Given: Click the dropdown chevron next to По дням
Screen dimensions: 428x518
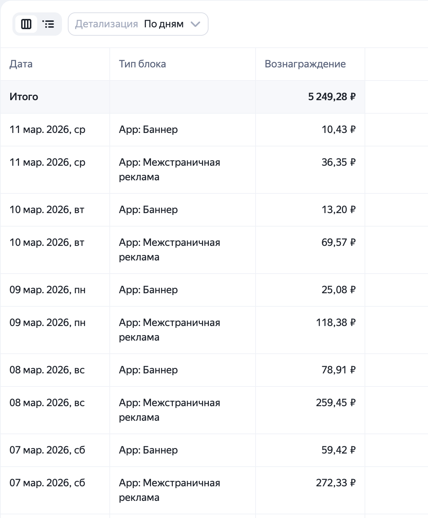Looking at the screenshot, I should pyautogui.click(x=196, y=24).
